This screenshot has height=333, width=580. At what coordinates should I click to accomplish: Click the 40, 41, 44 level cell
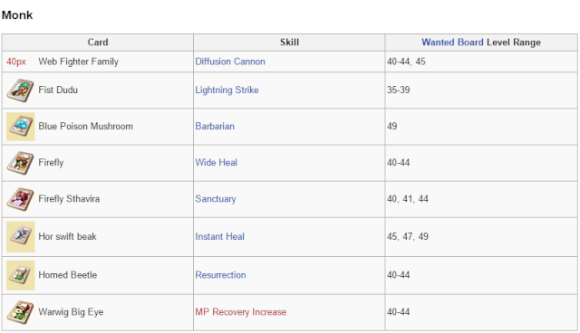coord(481,199)
